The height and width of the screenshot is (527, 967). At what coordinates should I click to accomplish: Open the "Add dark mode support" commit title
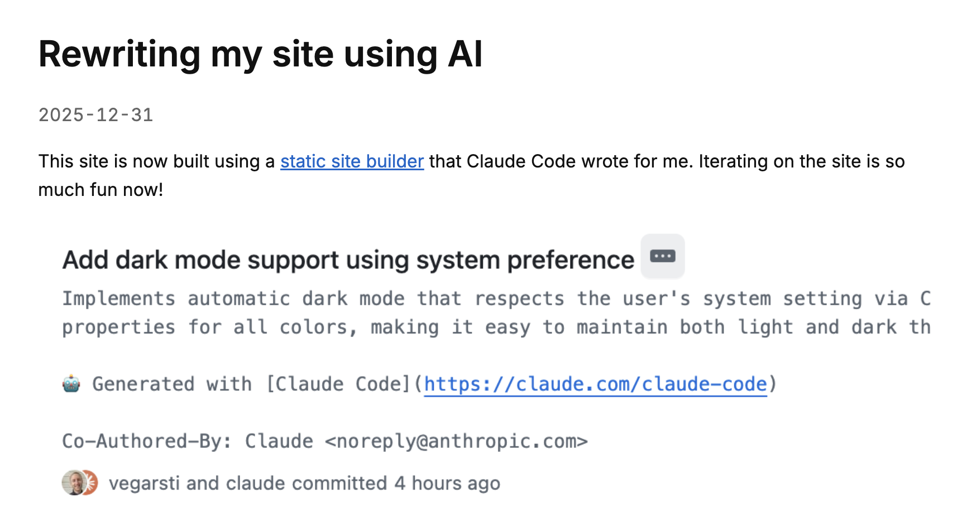coord(348,260)
